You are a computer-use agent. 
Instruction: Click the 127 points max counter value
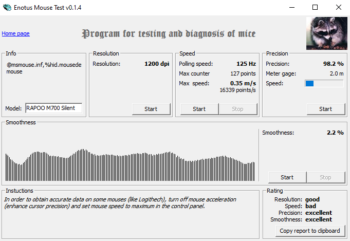[x=243, y=73]
